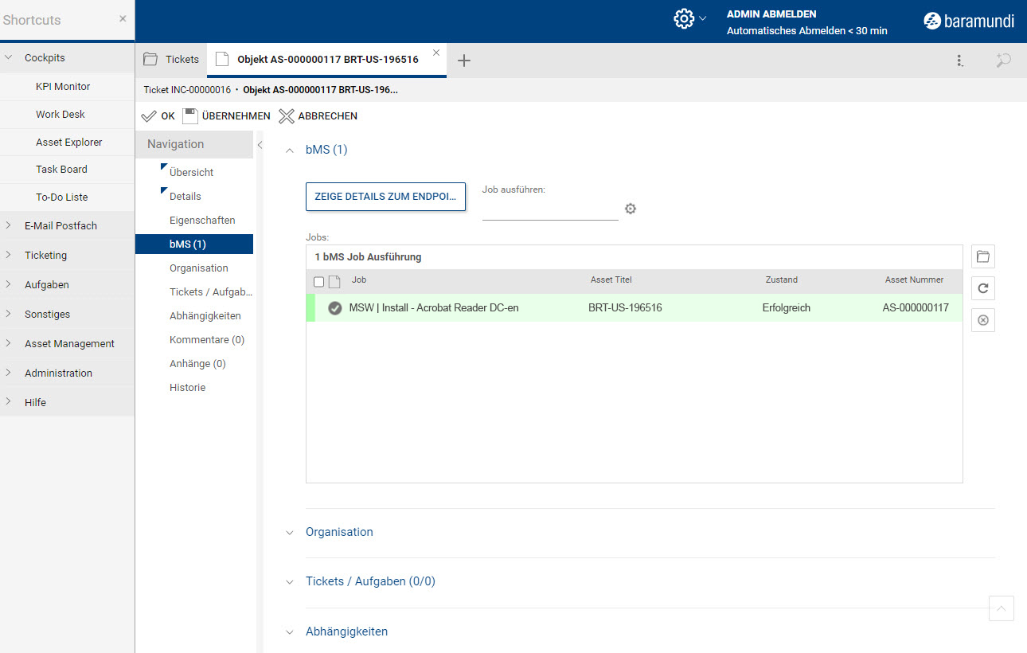Viewport: 1027px width, 653px height.
Task: Open Asset Explorer in Cockpits
Action: point(68,142)
